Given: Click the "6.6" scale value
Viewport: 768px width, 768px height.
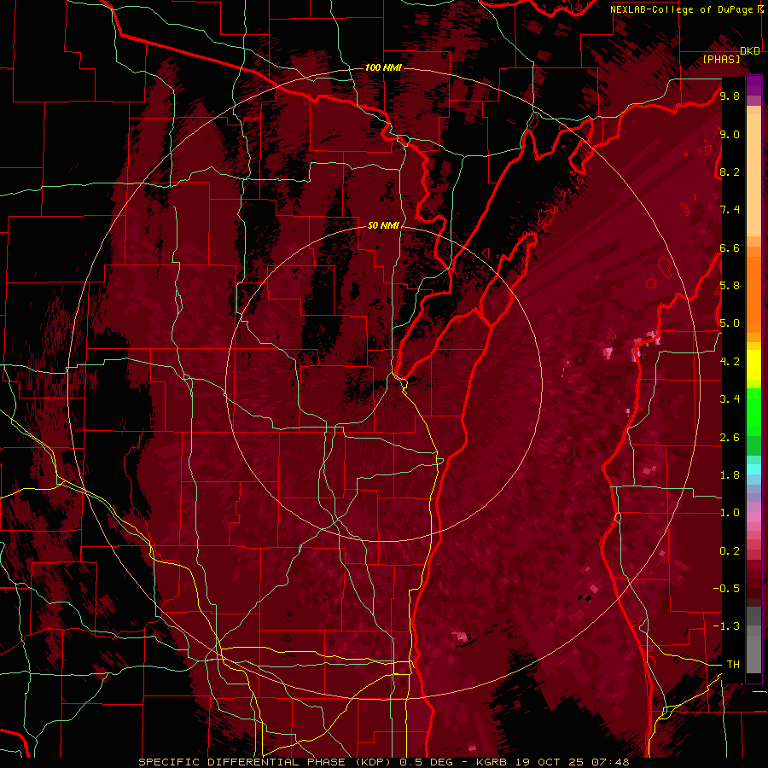Looking at the screenshot, I should coord(730,247).
